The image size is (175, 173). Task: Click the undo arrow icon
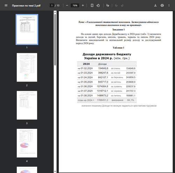pyautogui.click(x=116, y=6)
